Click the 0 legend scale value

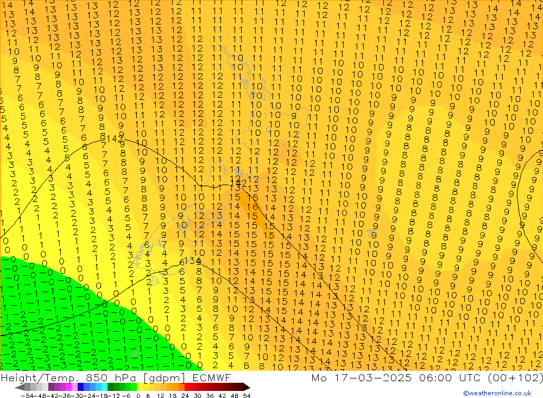click(138, 396)
